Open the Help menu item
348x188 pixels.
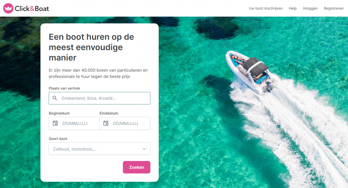[293, 9]
